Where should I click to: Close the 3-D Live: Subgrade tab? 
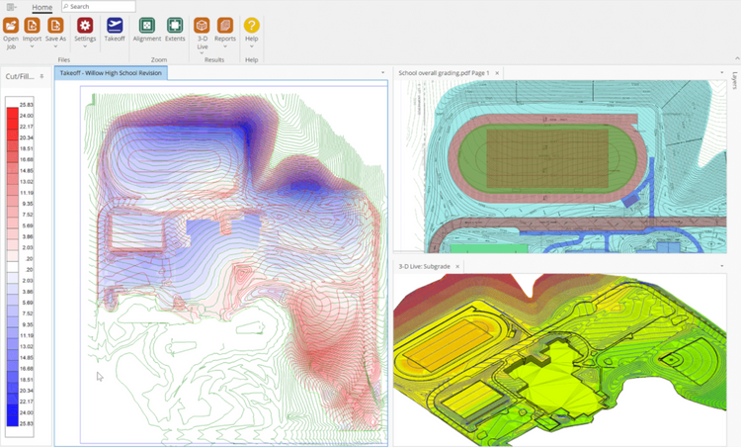(x=457, y=267)
